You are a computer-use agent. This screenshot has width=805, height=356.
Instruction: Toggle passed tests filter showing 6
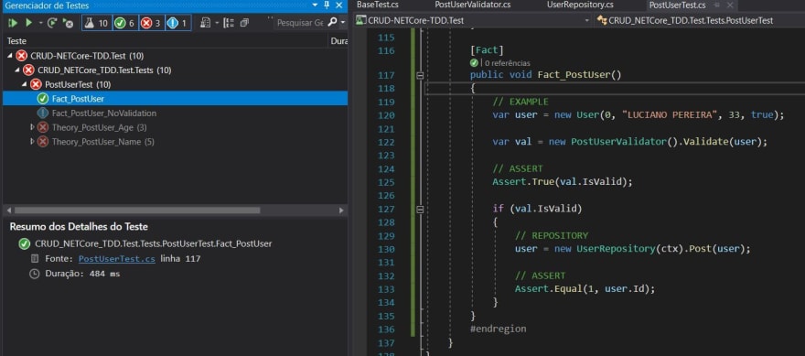[125, 23]
